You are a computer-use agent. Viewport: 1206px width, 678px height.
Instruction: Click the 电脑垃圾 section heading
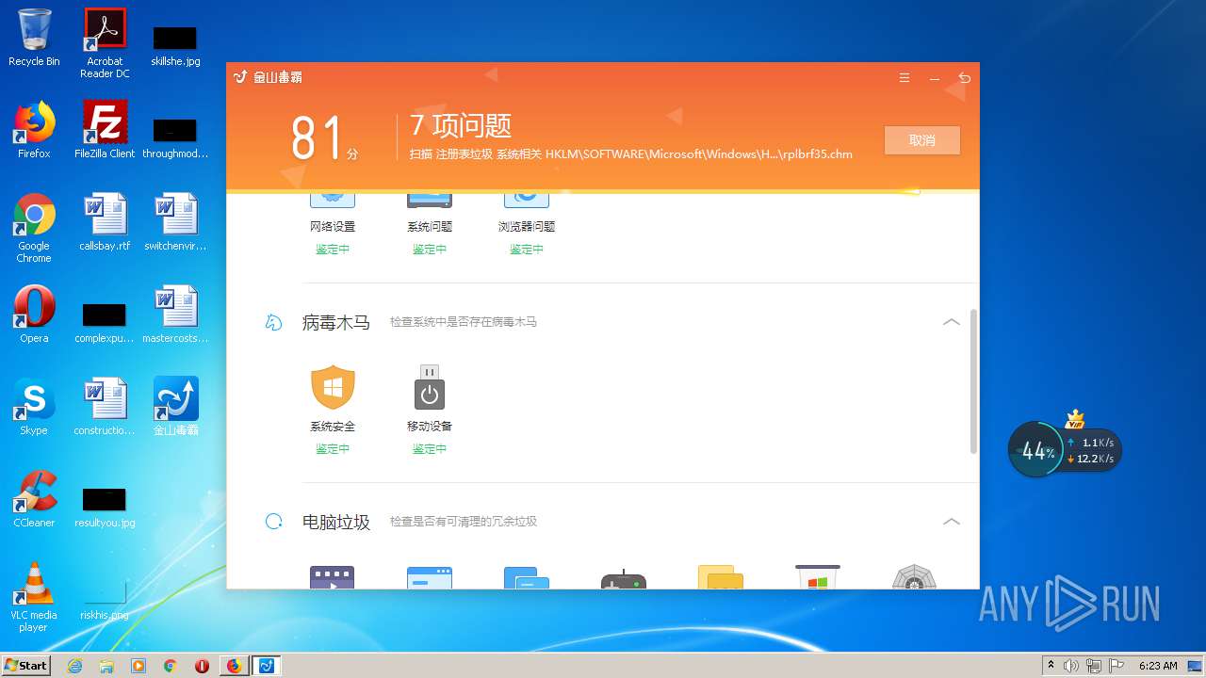tap(335, 522)
